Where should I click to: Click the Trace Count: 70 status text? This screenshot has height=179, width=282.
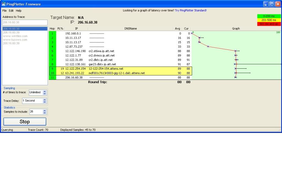[38, 130]
